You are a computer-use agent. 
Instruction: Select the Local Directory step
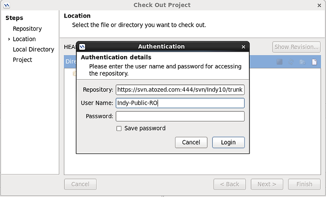[34, 49]
